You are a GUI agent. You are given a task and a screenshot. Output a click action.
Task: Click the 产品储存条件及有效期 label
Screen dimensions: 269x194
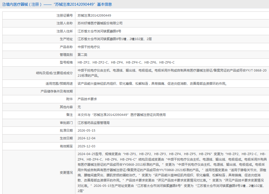pos(57,91)
